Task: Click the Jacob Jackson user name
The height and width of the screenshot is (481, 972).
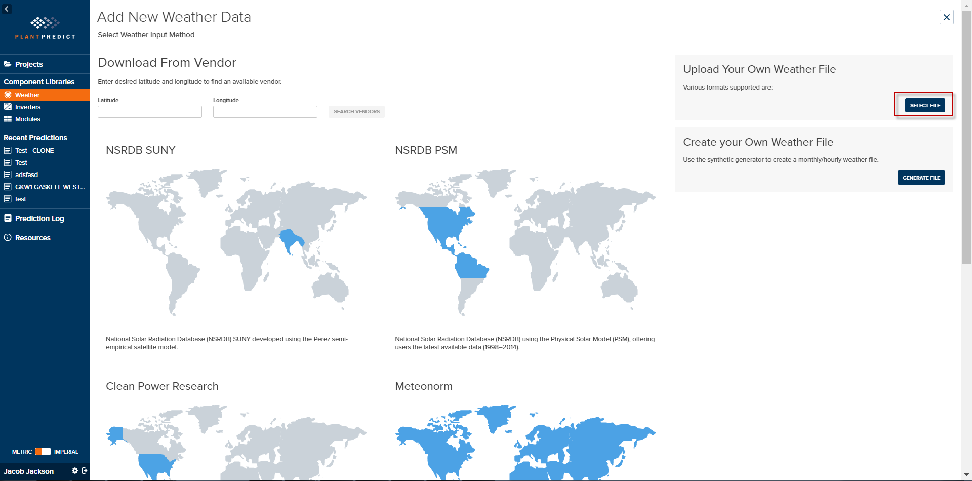Action: click(x=29, y=471)
